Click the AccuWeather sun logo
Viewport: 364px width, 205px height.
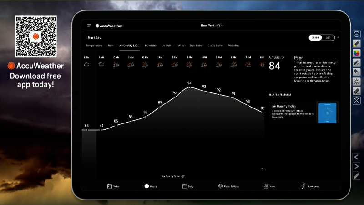coord(97,26)
